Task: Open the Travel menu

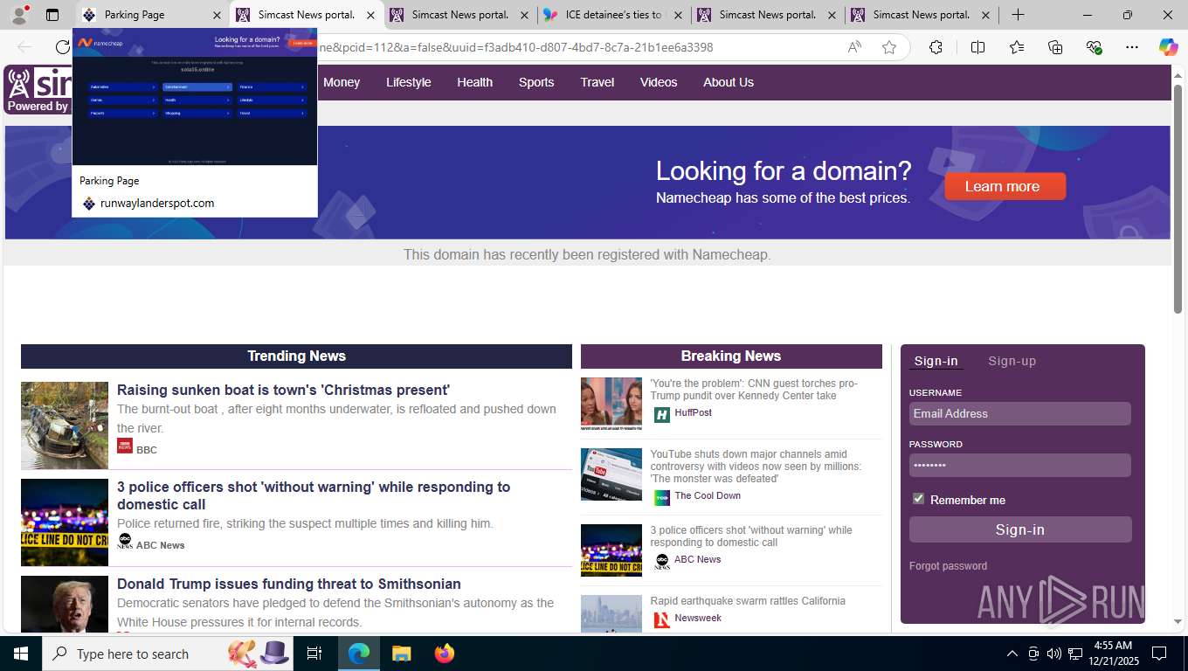Action: point(597,82)
